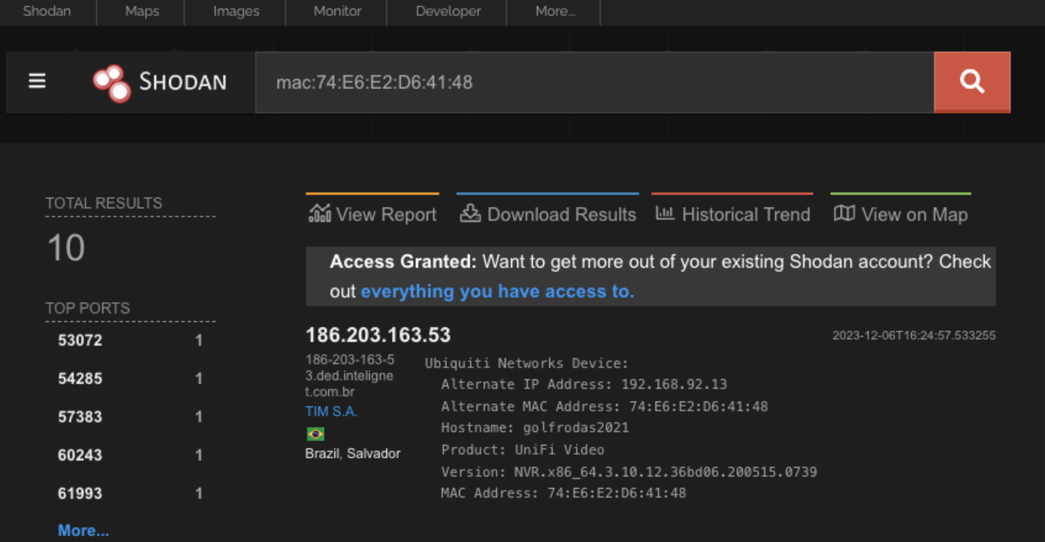Click the Brazil flag icon
The height and width of the screenshot is (542, 1045).
[315, 433]
